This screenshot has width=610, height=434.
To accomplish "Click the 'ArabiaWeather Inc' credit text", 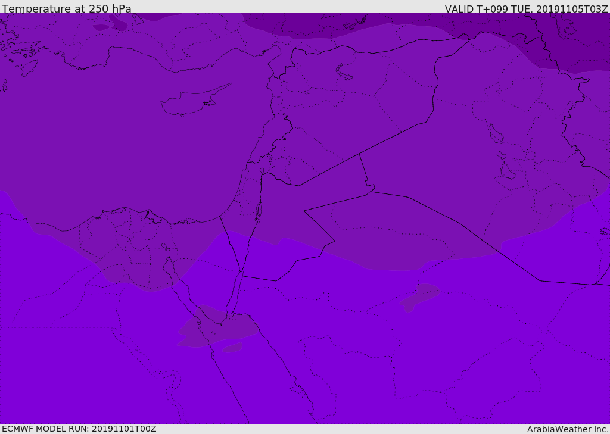I will click(x=568, y=429).
